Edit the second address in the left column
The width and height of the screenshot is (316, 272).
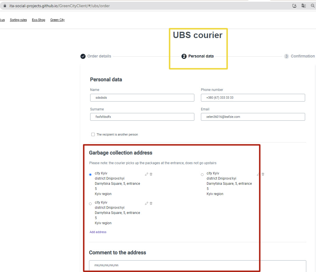coord(146,203)
